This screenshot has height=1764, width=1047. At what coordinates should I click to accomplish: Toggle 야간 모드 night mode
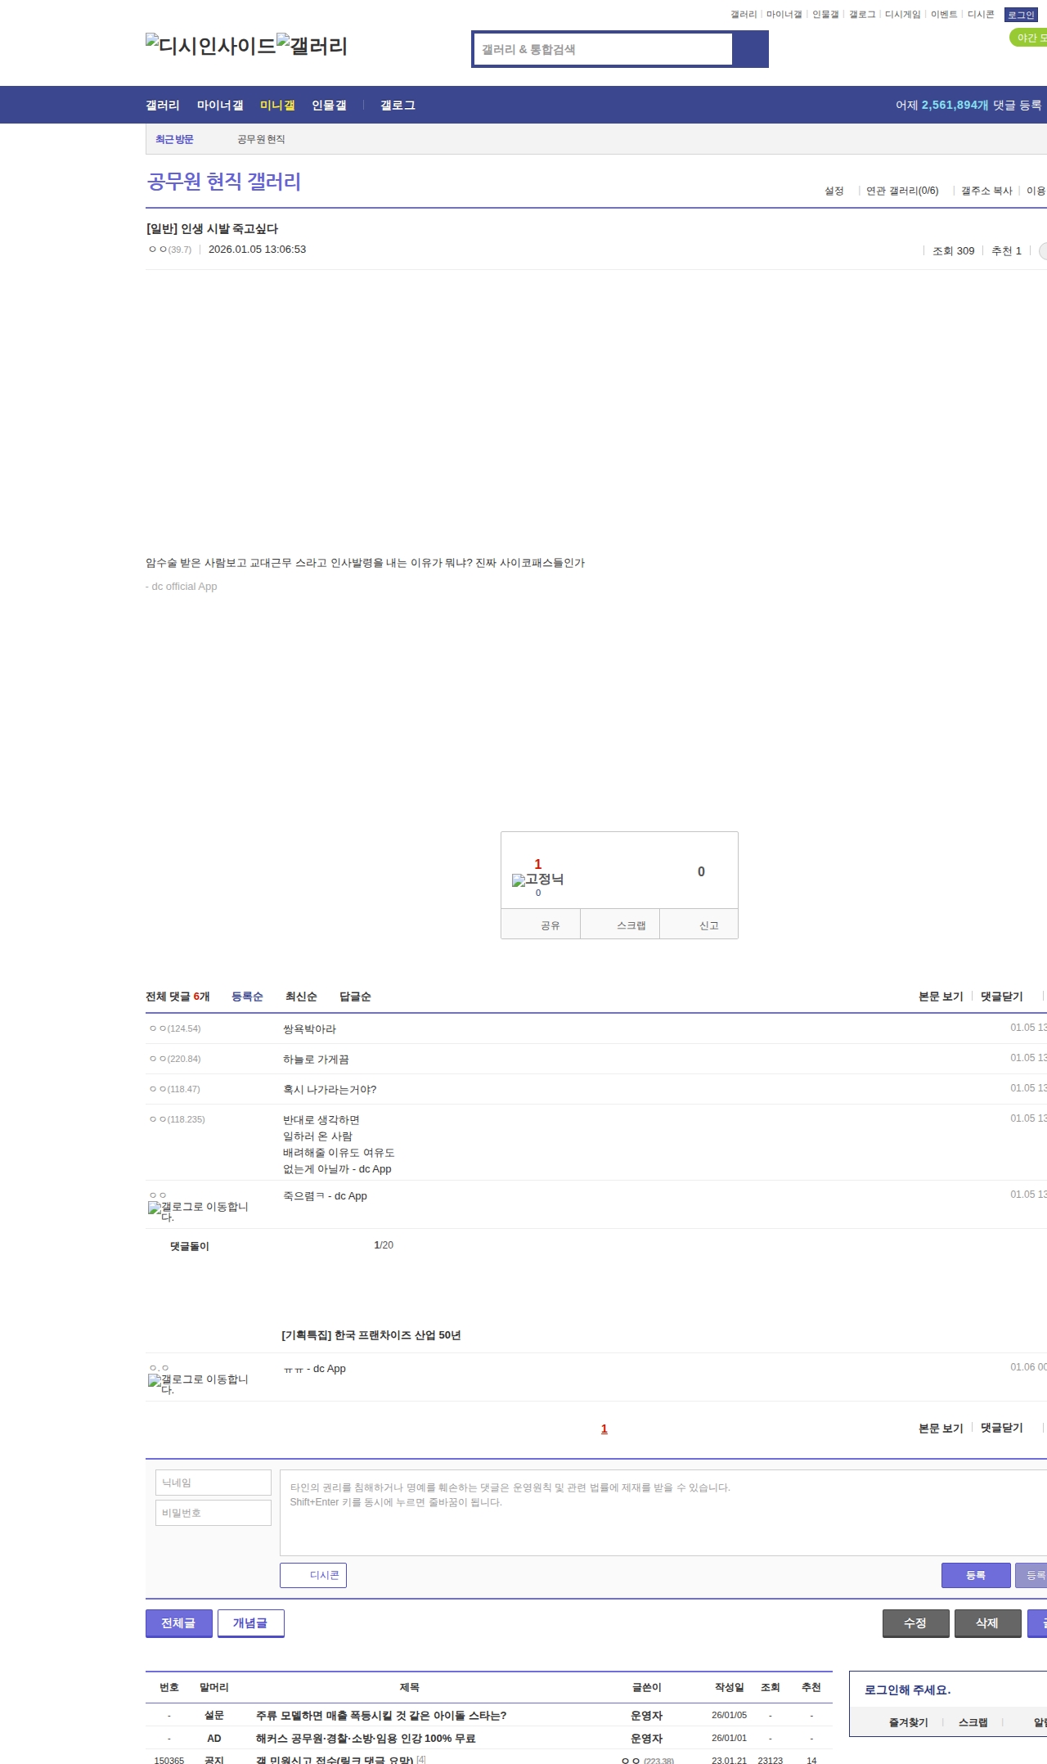(1029, 38)
